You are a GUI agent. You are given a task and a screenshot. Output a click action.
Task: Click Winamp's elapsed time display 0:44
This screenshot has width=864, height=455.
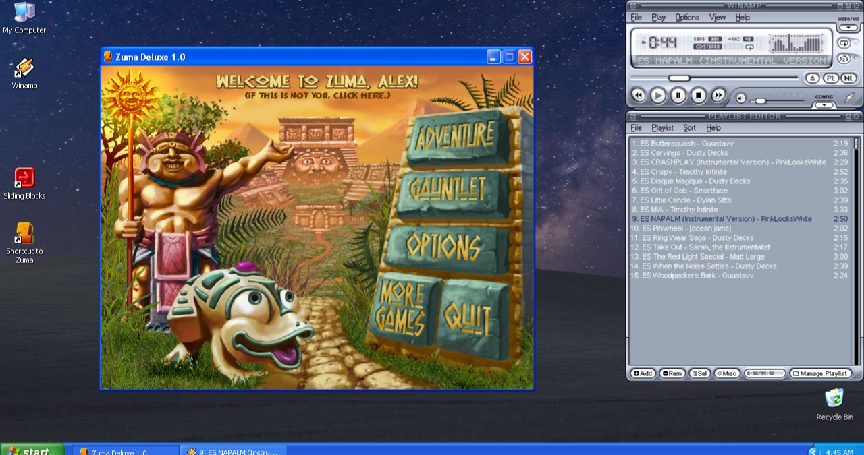[662, 42]
